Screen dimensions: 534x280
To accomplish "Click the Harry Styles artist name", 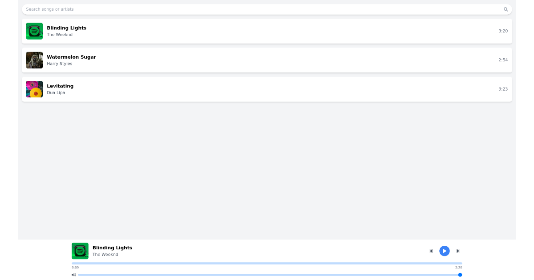I will tap(60, 64).
